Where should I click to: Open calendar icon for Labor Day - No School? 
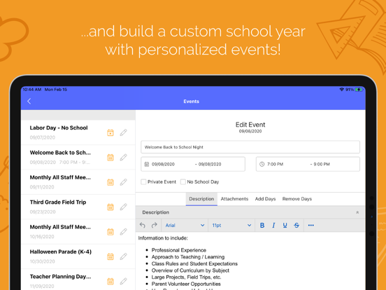point(110,132)
